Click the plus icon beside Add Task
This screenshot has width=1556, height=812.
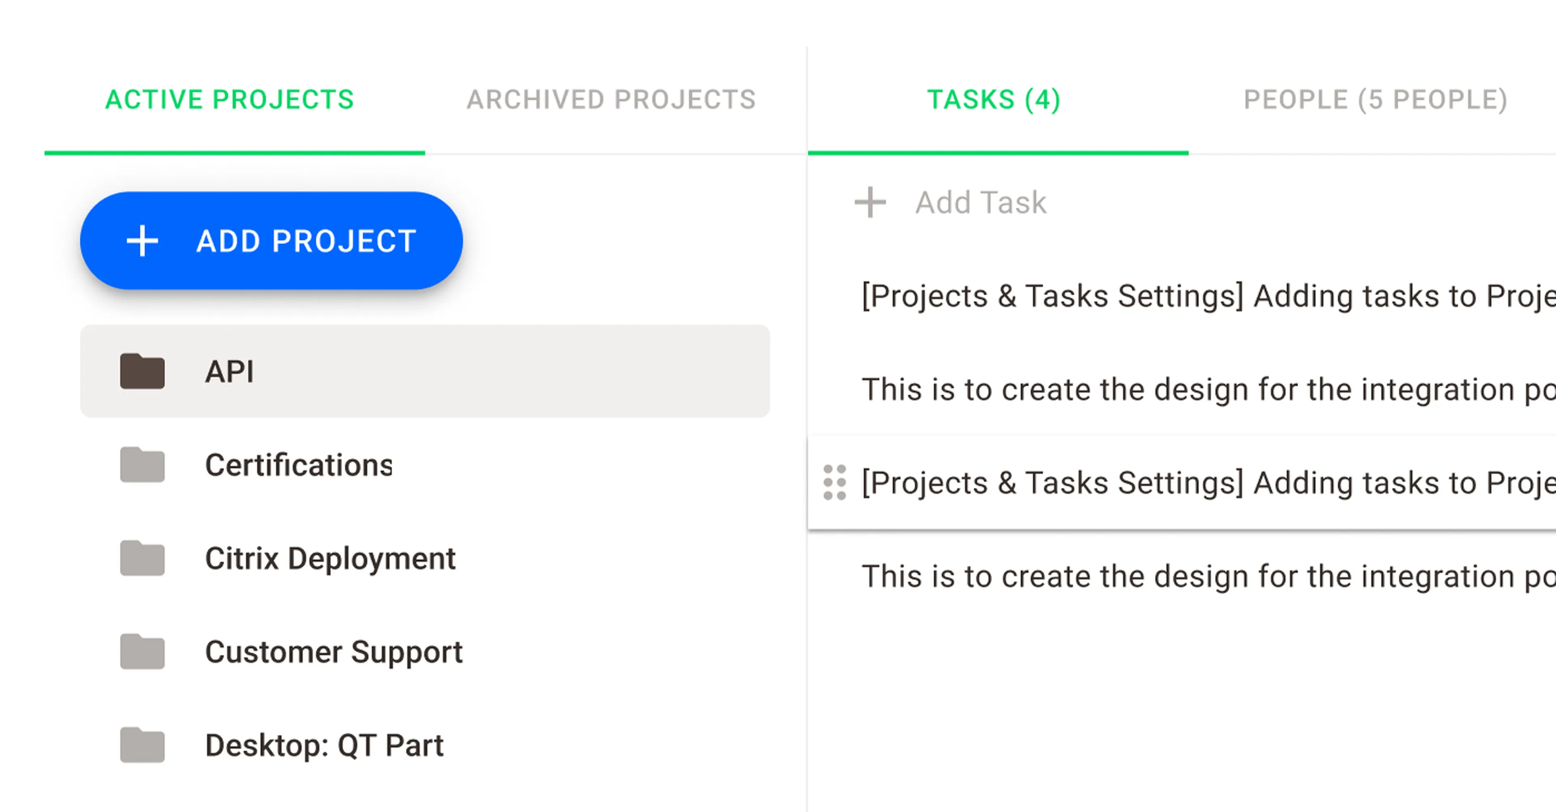pyautogui.click(x=870, y=202)
